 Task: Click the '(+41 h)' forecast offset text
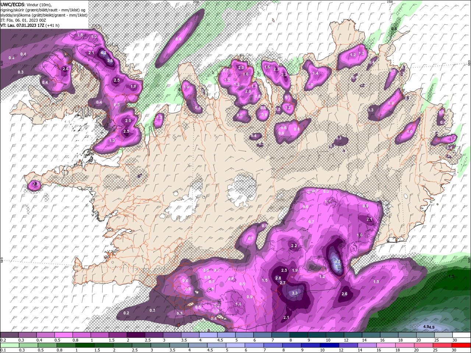point(53,25)
